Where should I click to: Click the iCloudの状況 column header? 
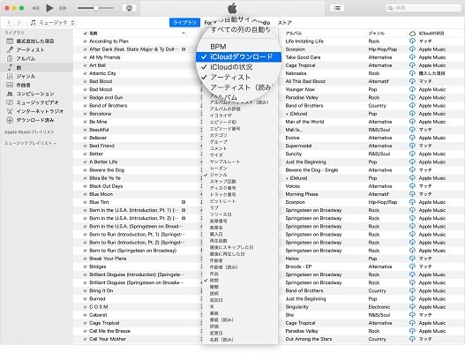pyautogui.click(x=431, y=34)
